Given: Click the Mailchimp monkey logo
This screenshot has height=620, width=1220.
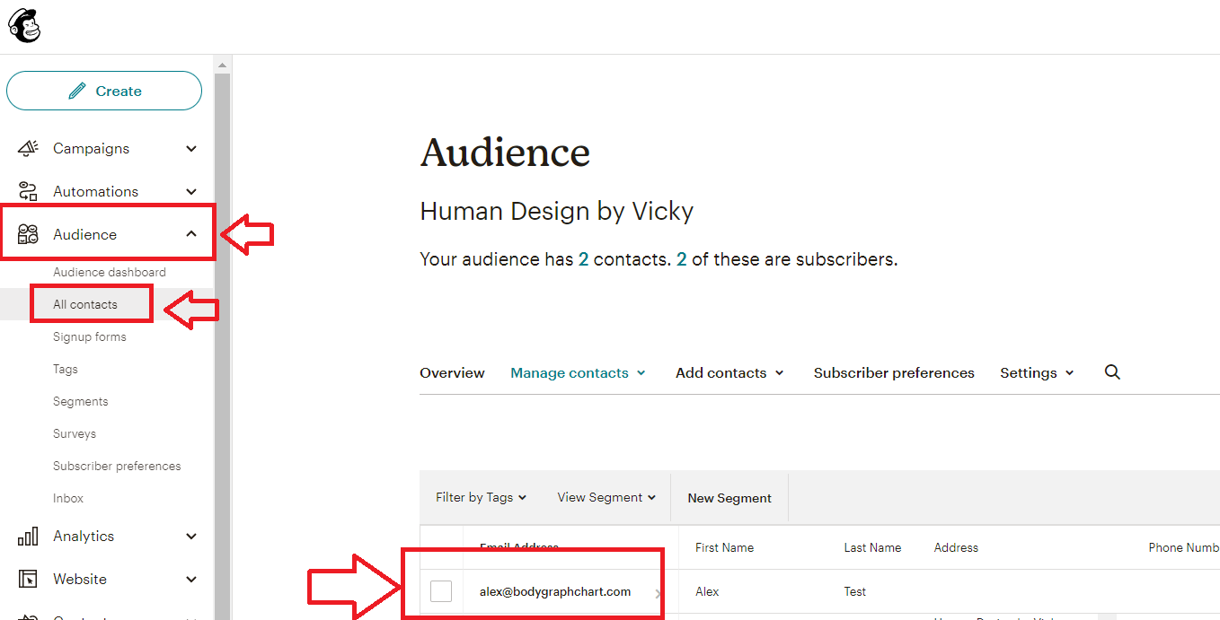Looking at the screenshot, I should (24, 26).
